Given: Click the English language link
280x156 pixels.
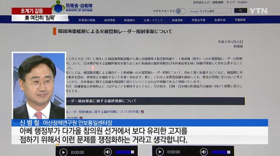Looking at the screenshot, I should click(242, 2).
